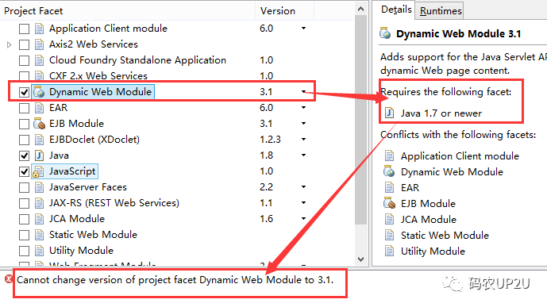Click the JavaScript locked facet icon
Image resolution: width=547 pixels, height=307 pixels.
(38, 171)
